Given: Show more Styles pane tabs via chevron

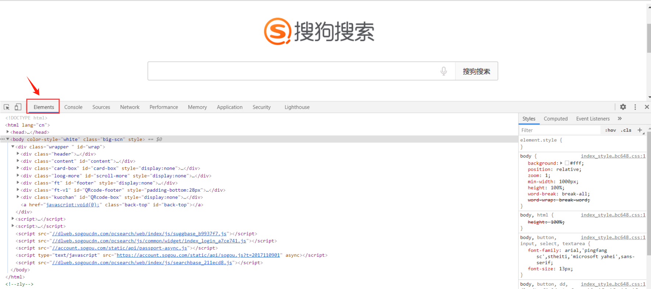Looking at the screenshot, I should [x=620, y=119].
